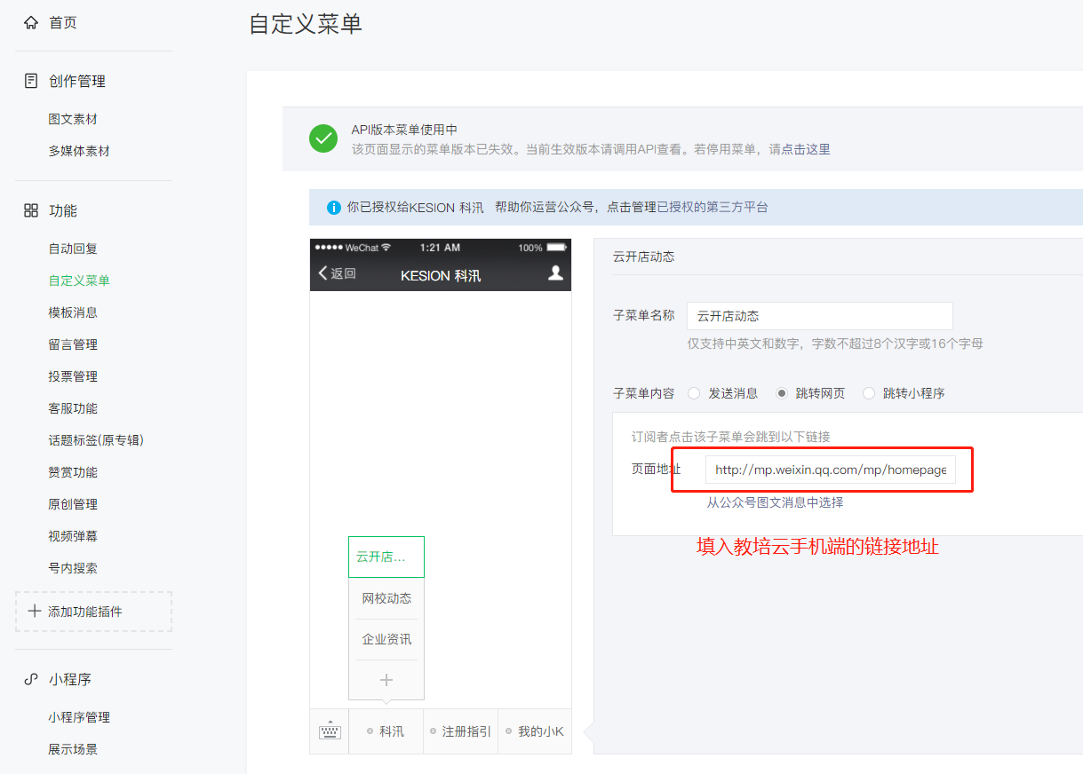This screenshot has width=1083, height=774.
Task: Click the home icon beside 首页
Action: [31, 23]
